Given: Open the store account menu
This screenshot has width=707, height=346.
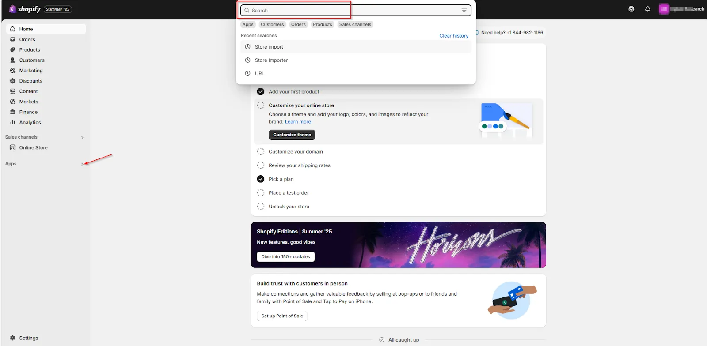Looking at the screenshot, I should (682, 9).
